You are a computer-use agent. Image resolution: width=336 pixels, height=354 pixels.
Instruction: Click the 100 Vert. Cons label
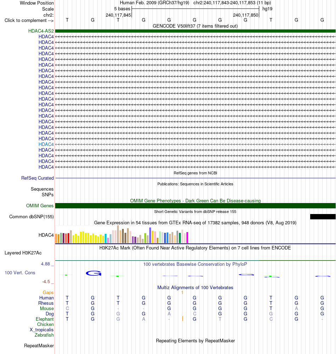tap(20, 273)
